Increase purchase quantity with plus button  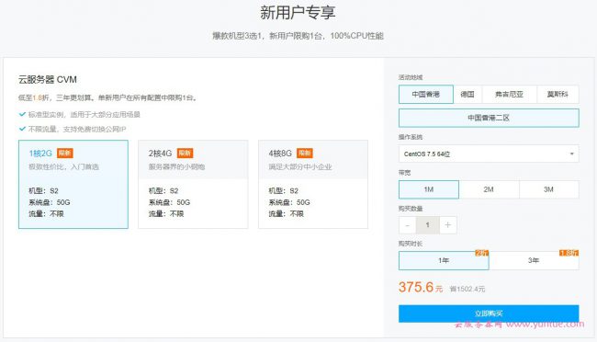(448, 225)
